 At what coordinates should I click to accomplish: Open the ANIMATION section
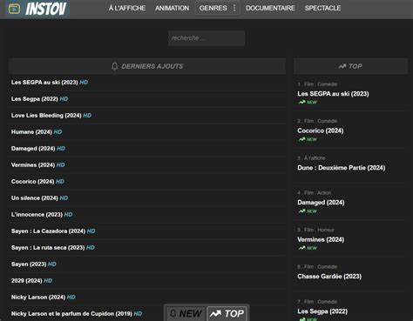pyautogui.click(x=172, y=8)
